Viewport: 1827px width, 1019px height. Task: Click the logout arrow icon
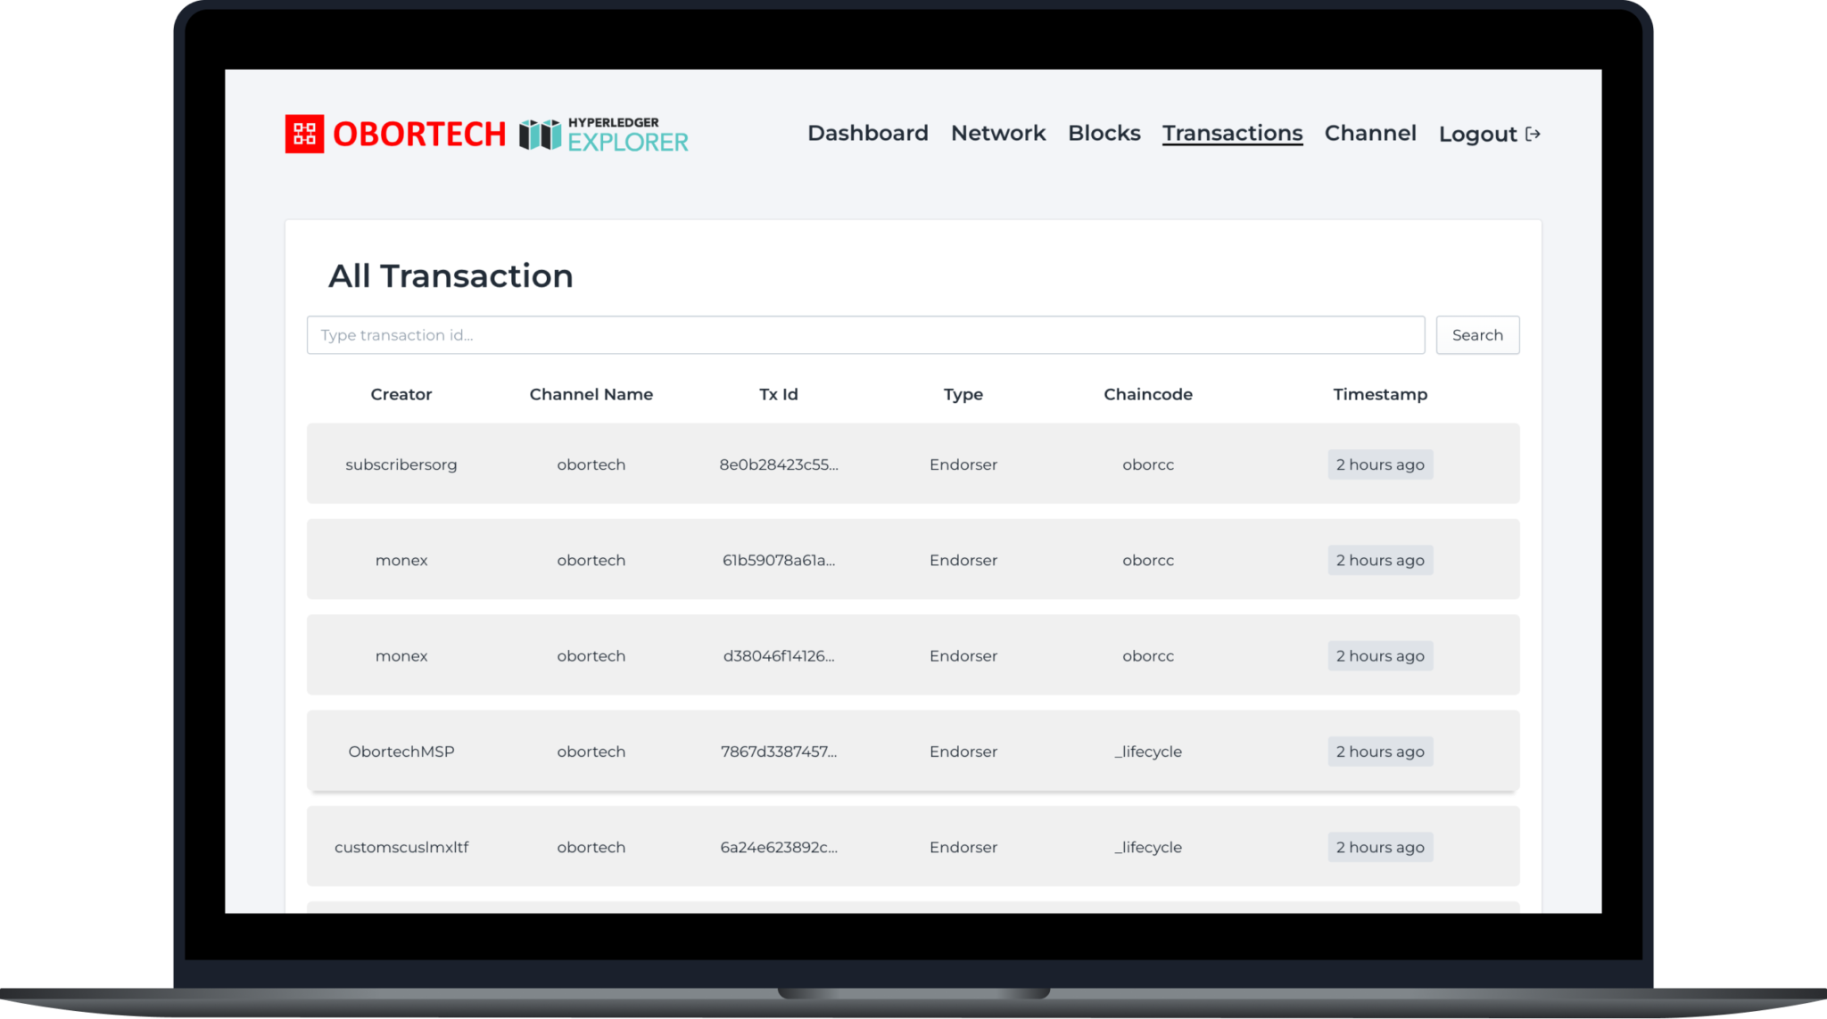[1533, 134]
